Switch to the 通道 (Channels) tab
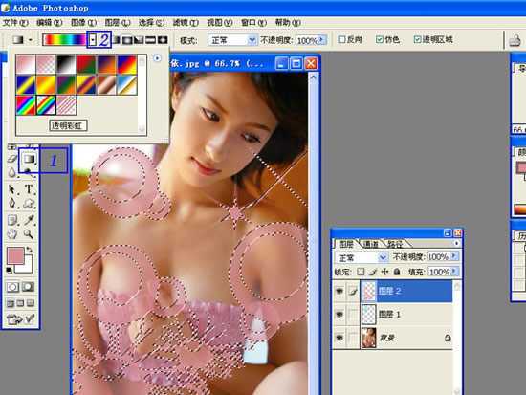This screenshot has width=526, height=395. point(371,244)
